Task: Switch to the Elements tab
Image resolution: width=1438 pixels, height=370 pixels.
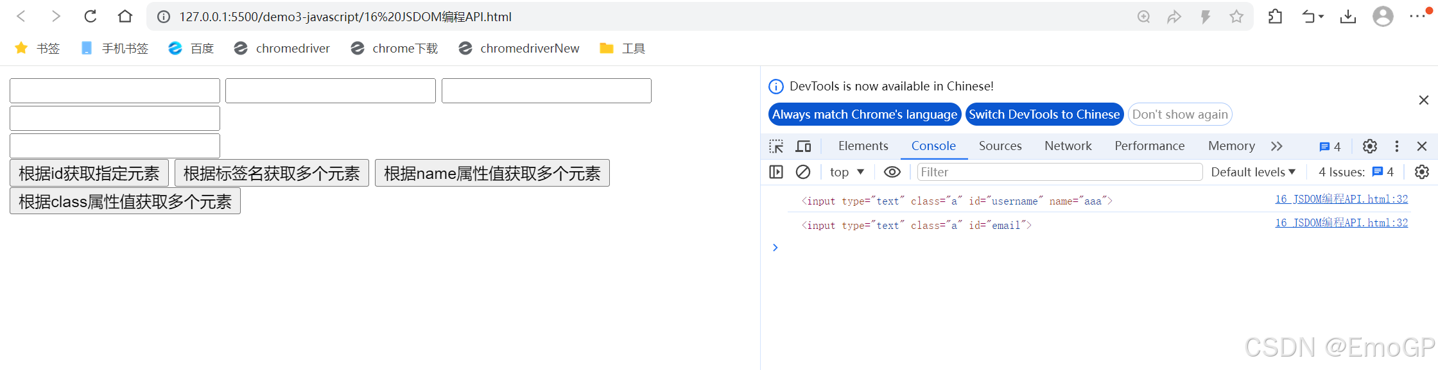Action: point(863,146)
